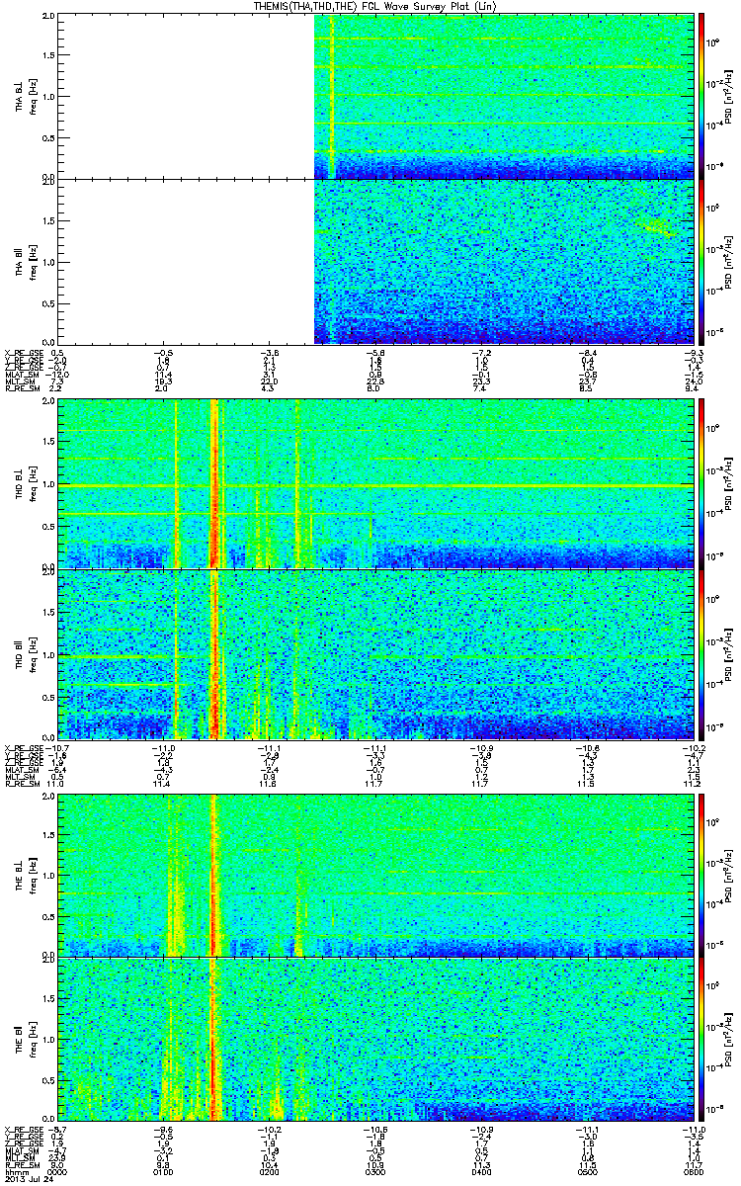Viewport: 741px width, 1186px height.
Task: Click the '0000' time tick label
Action: [58, 1172]
